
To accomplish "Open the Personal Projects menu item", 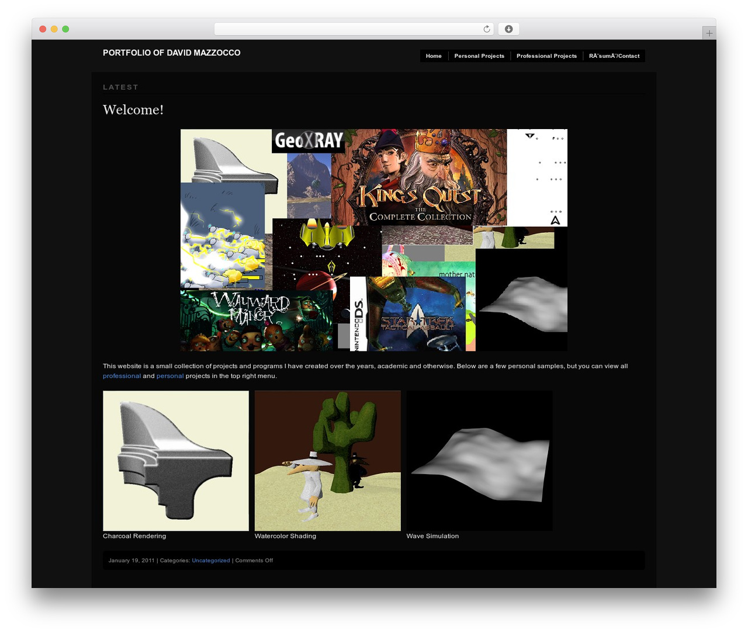I will (x=479, y=56).
